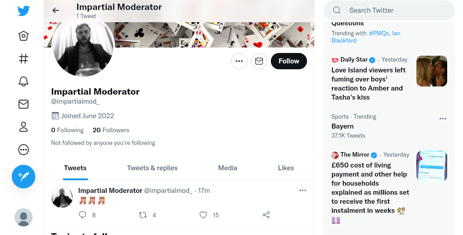Viewport: 463px width, 235px height.
Task: Follow Impartial Moderator
Action: click(288, 61)
